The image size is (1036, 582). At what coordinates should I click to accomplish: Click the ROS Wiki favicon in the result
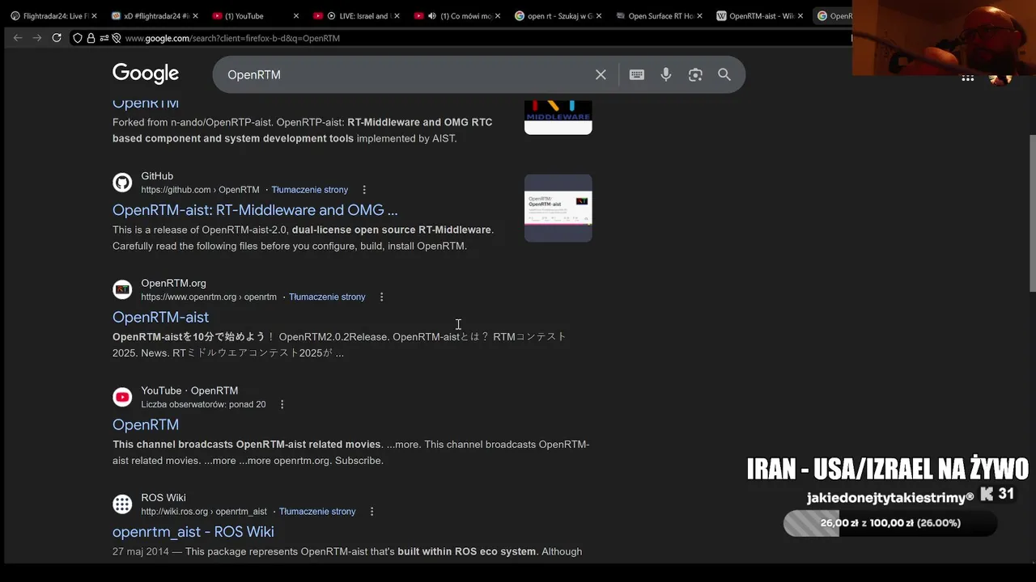click(x=122, y=504)
